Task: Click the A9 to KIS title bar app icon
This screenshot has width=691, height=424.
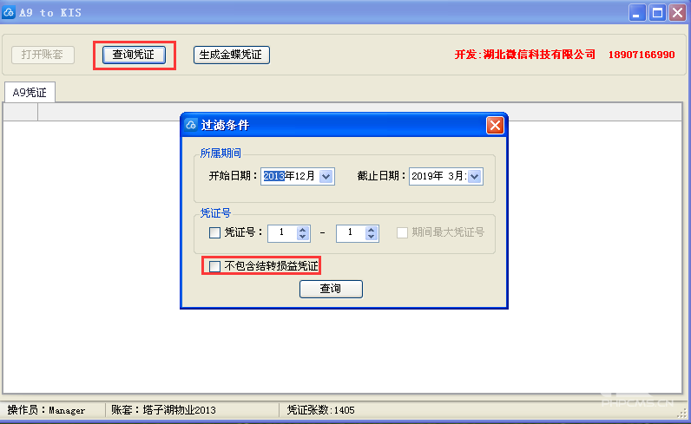Action: pyautogui.click(x=10, y=12)
